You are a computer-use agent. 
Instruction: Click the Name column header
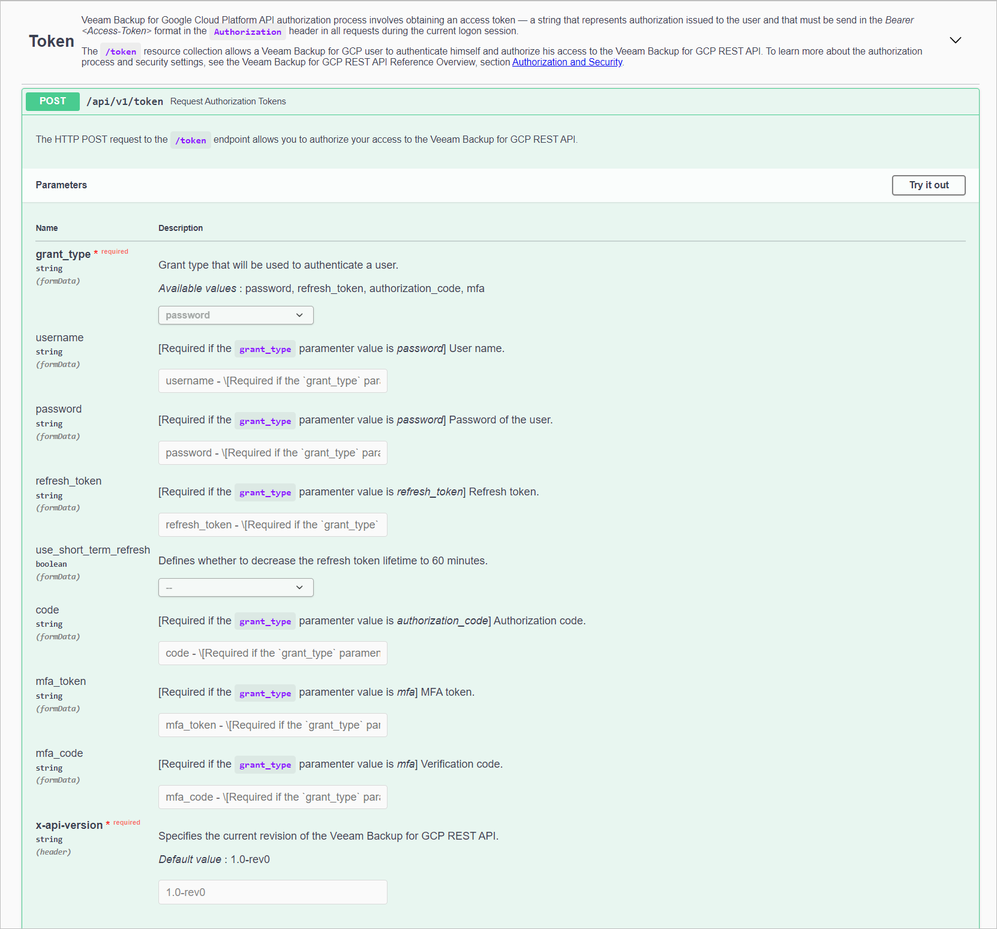coord(47,228)
